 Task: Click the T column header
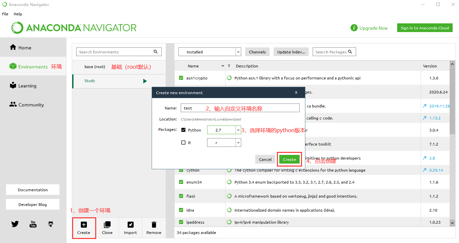click(229, 66)
